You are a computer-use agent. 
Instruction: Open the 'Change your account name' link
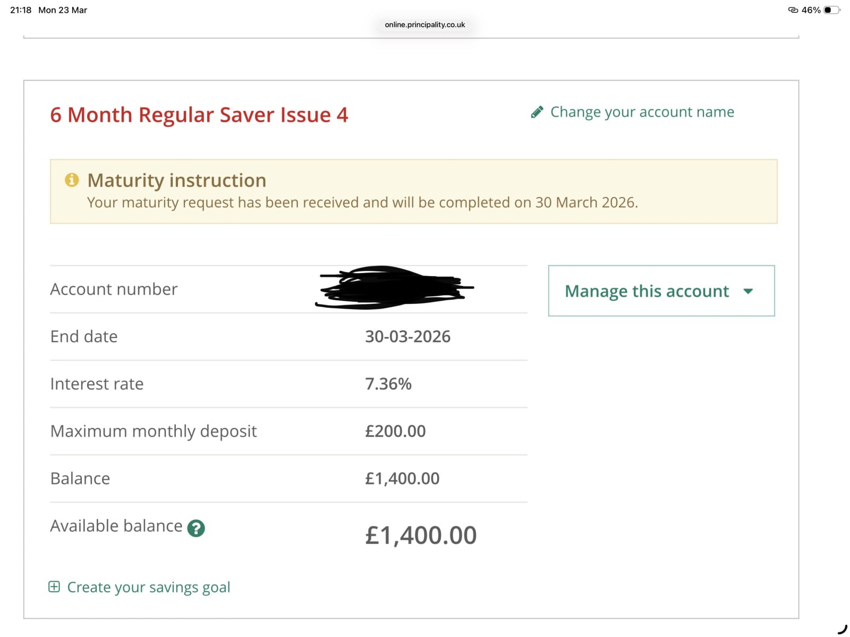pos(642,112)
